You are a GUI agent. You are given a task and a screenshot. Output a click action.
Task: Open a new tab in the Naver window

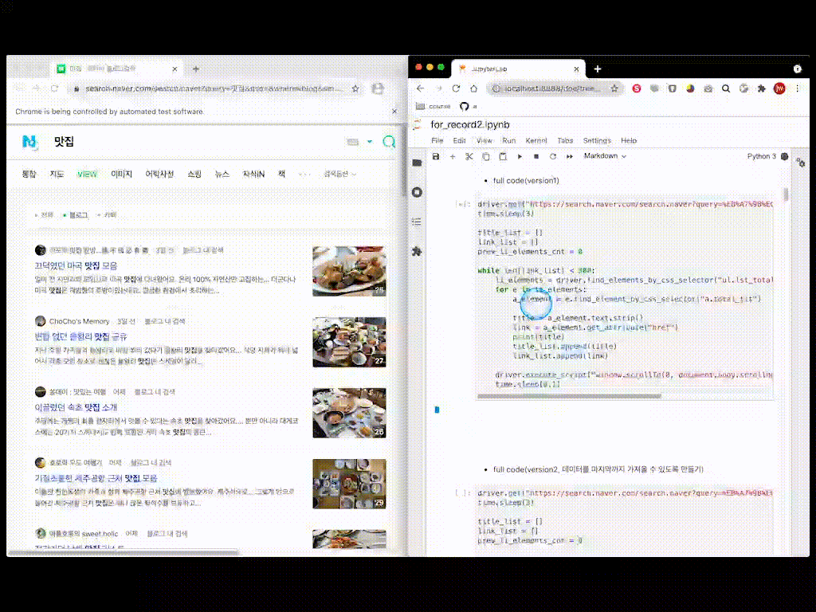tap(196, 69)
